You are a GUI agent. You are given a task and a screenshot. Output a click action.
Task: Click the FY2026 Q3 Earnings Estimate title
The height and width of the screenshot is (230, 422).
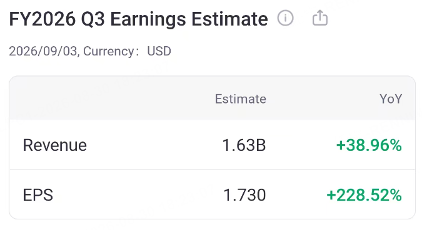[x=138, y=19]
